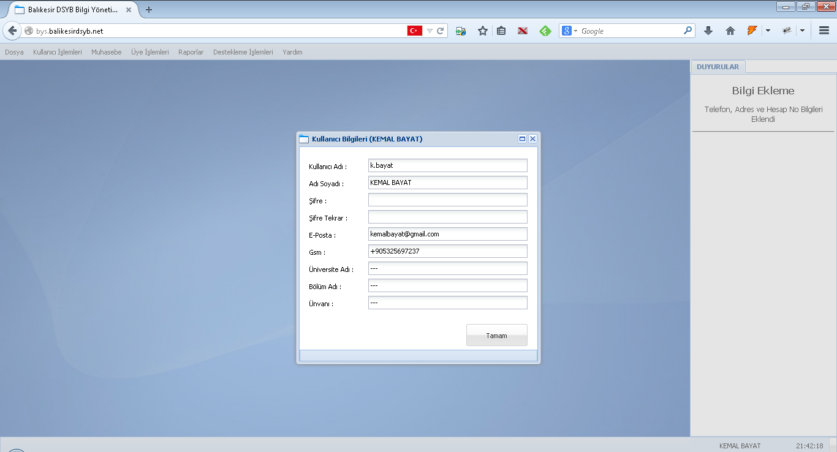Expand the dropdown next to lightning icon
This screenshot has width=837, height=452.
coord(768,31)
